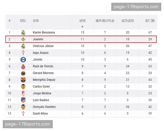Click the Atlético Madrid crest beside Luis Suárez
This screenshot has height=131, width=164.
tap(23, 100)
